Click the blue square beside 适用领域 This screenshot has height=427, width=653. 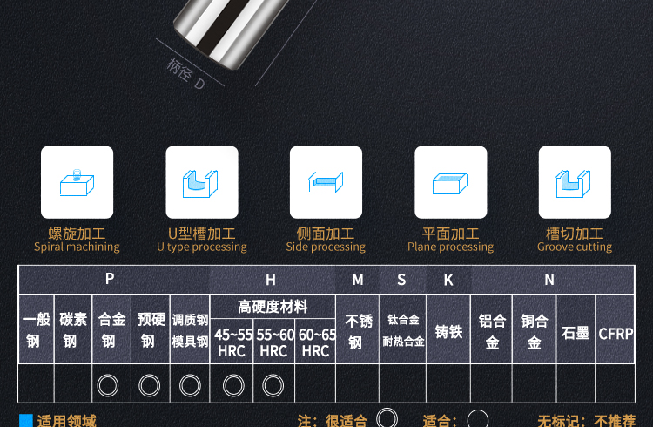26,420
